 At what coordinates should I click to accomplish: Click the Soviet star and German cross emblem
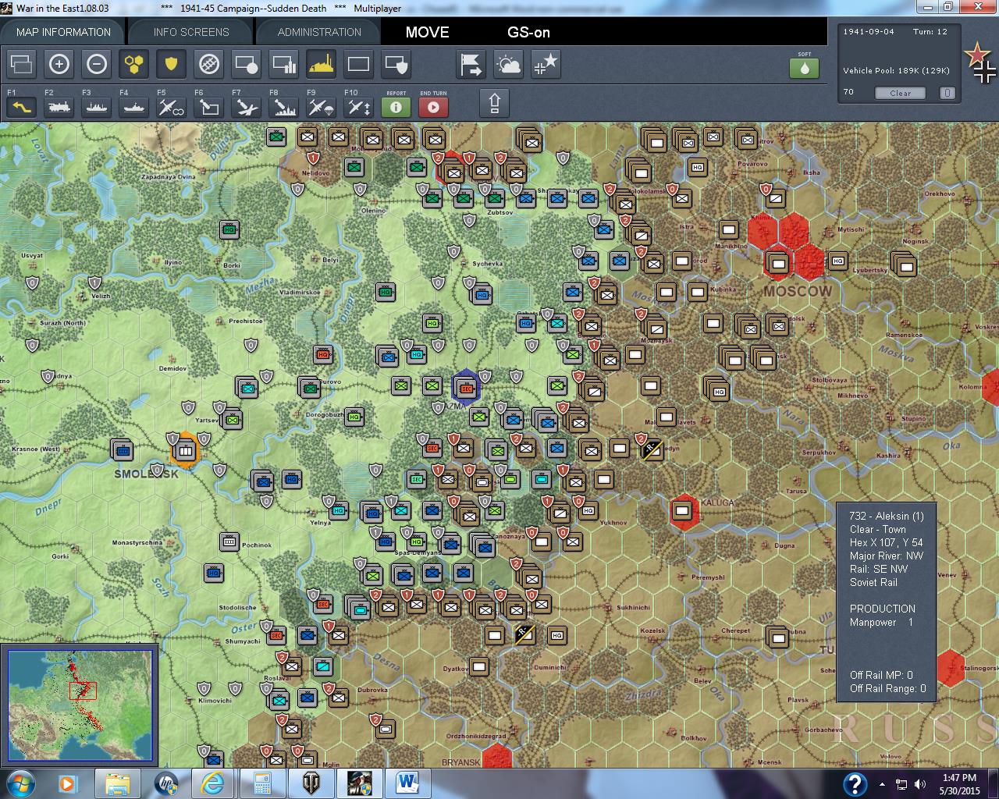pos(980,63)
